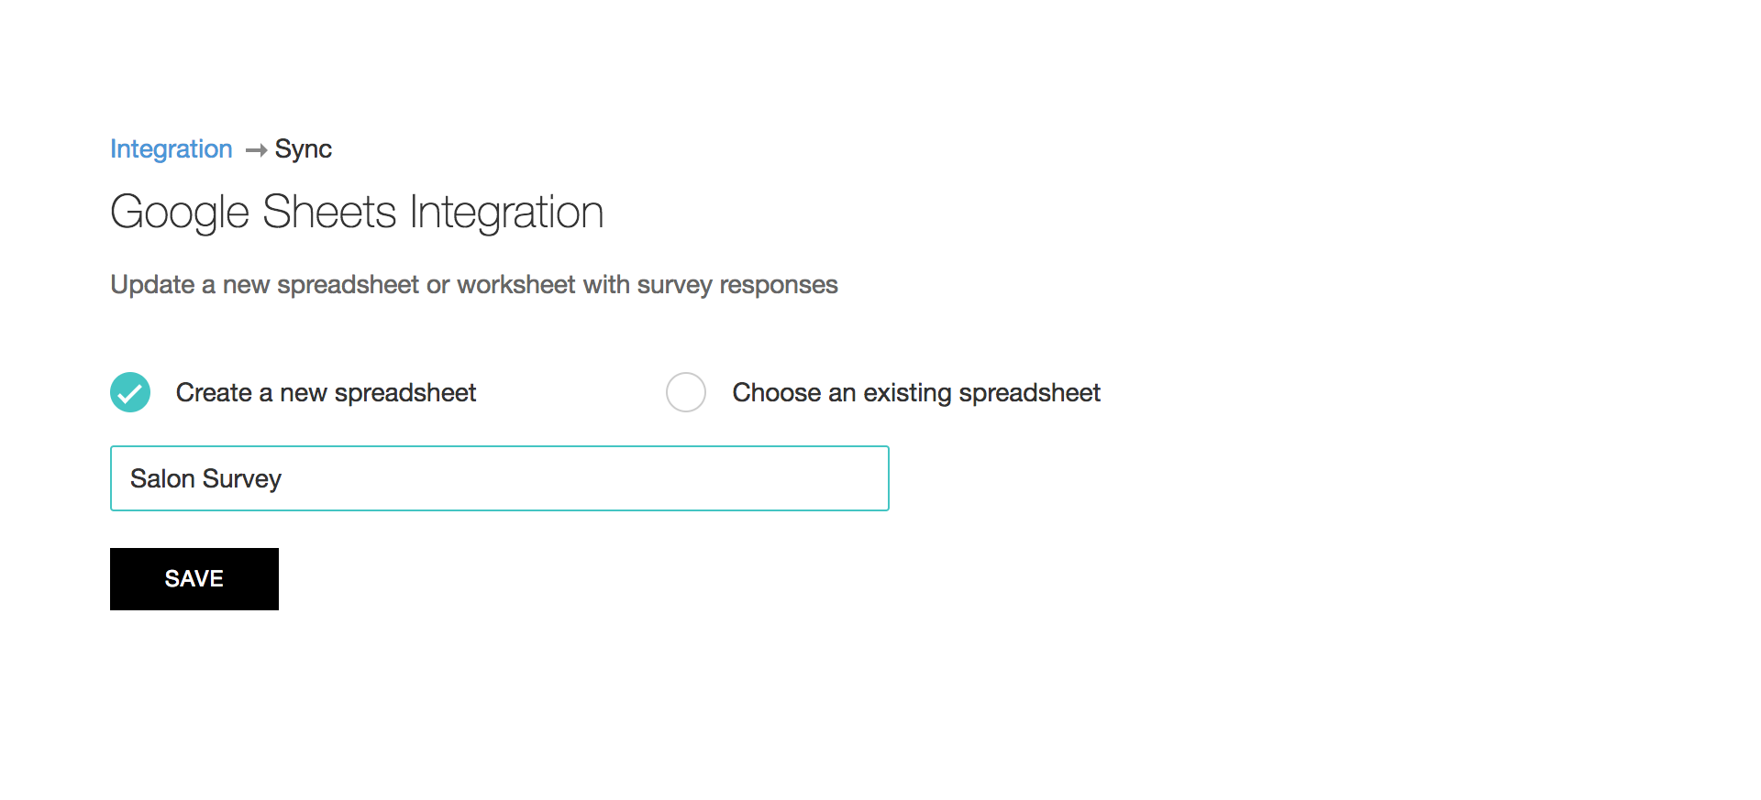Viewport: 1761px width, 800px height.
Task: Click the Sync breadcrumb item
Action: point(304,148)
